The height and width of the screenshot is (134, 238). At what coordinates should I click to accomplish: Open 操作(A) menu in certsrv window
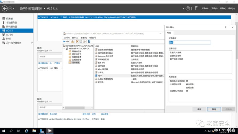[75, 38]
